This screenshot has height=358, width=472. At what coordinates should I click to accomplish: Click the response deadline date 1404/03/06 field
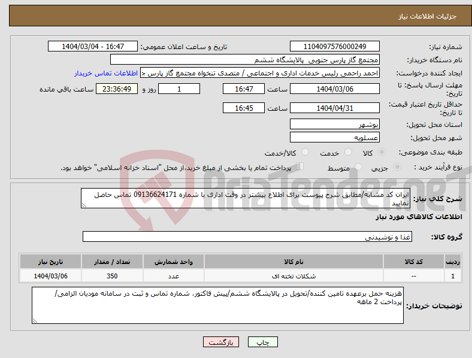[x=334, y=89]
